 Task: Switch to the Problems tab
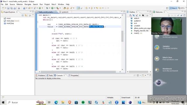(41, 76)
